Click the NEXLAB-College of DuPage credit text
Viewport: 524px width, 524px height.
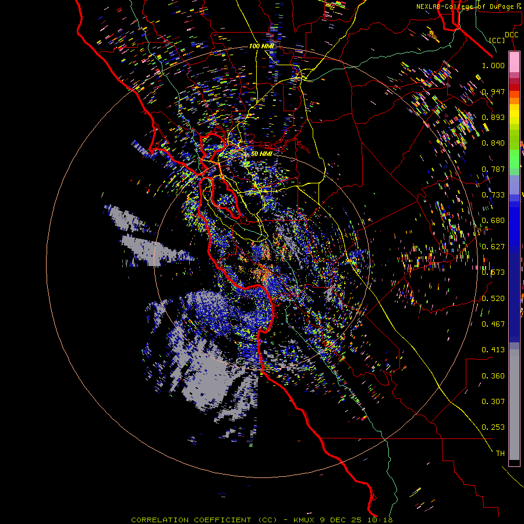469,6
